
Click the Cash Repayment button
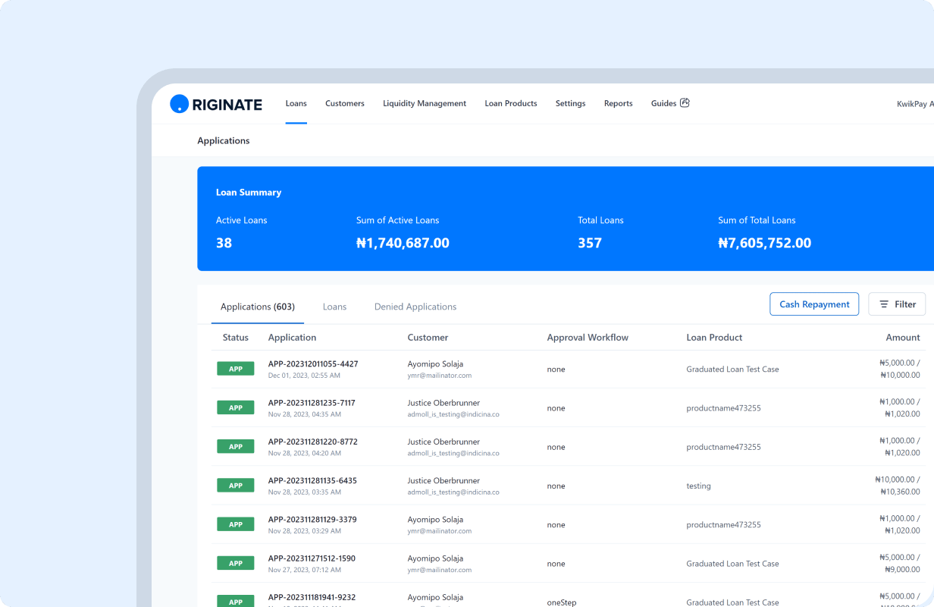[814, 304]
